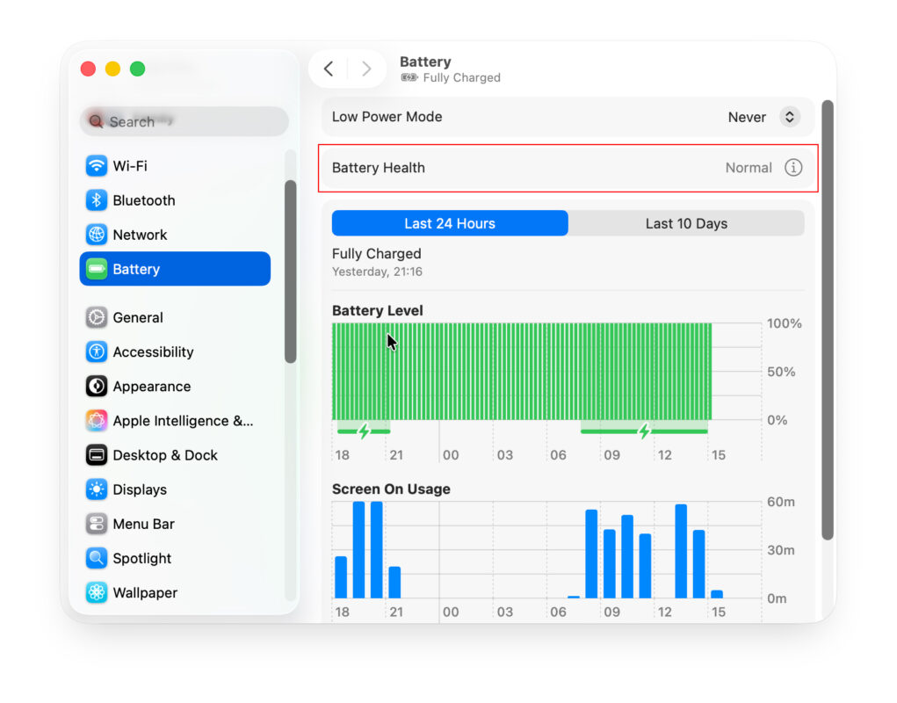Viewport: 897px width, 703px height.
Task: Select the Wi-Fi settings icon
Action: pos(97,165)
